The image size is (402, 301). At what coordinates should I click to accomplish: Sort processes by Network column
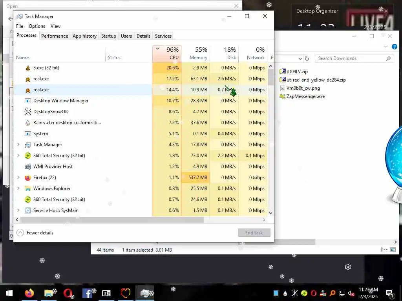[x=253, y=53]
